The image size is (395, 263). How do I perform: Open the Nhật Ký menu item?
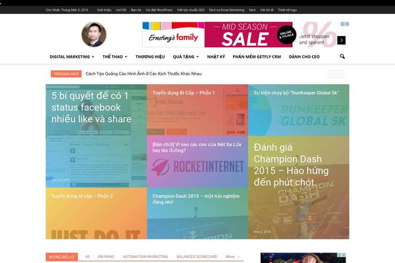pos(216,57)
